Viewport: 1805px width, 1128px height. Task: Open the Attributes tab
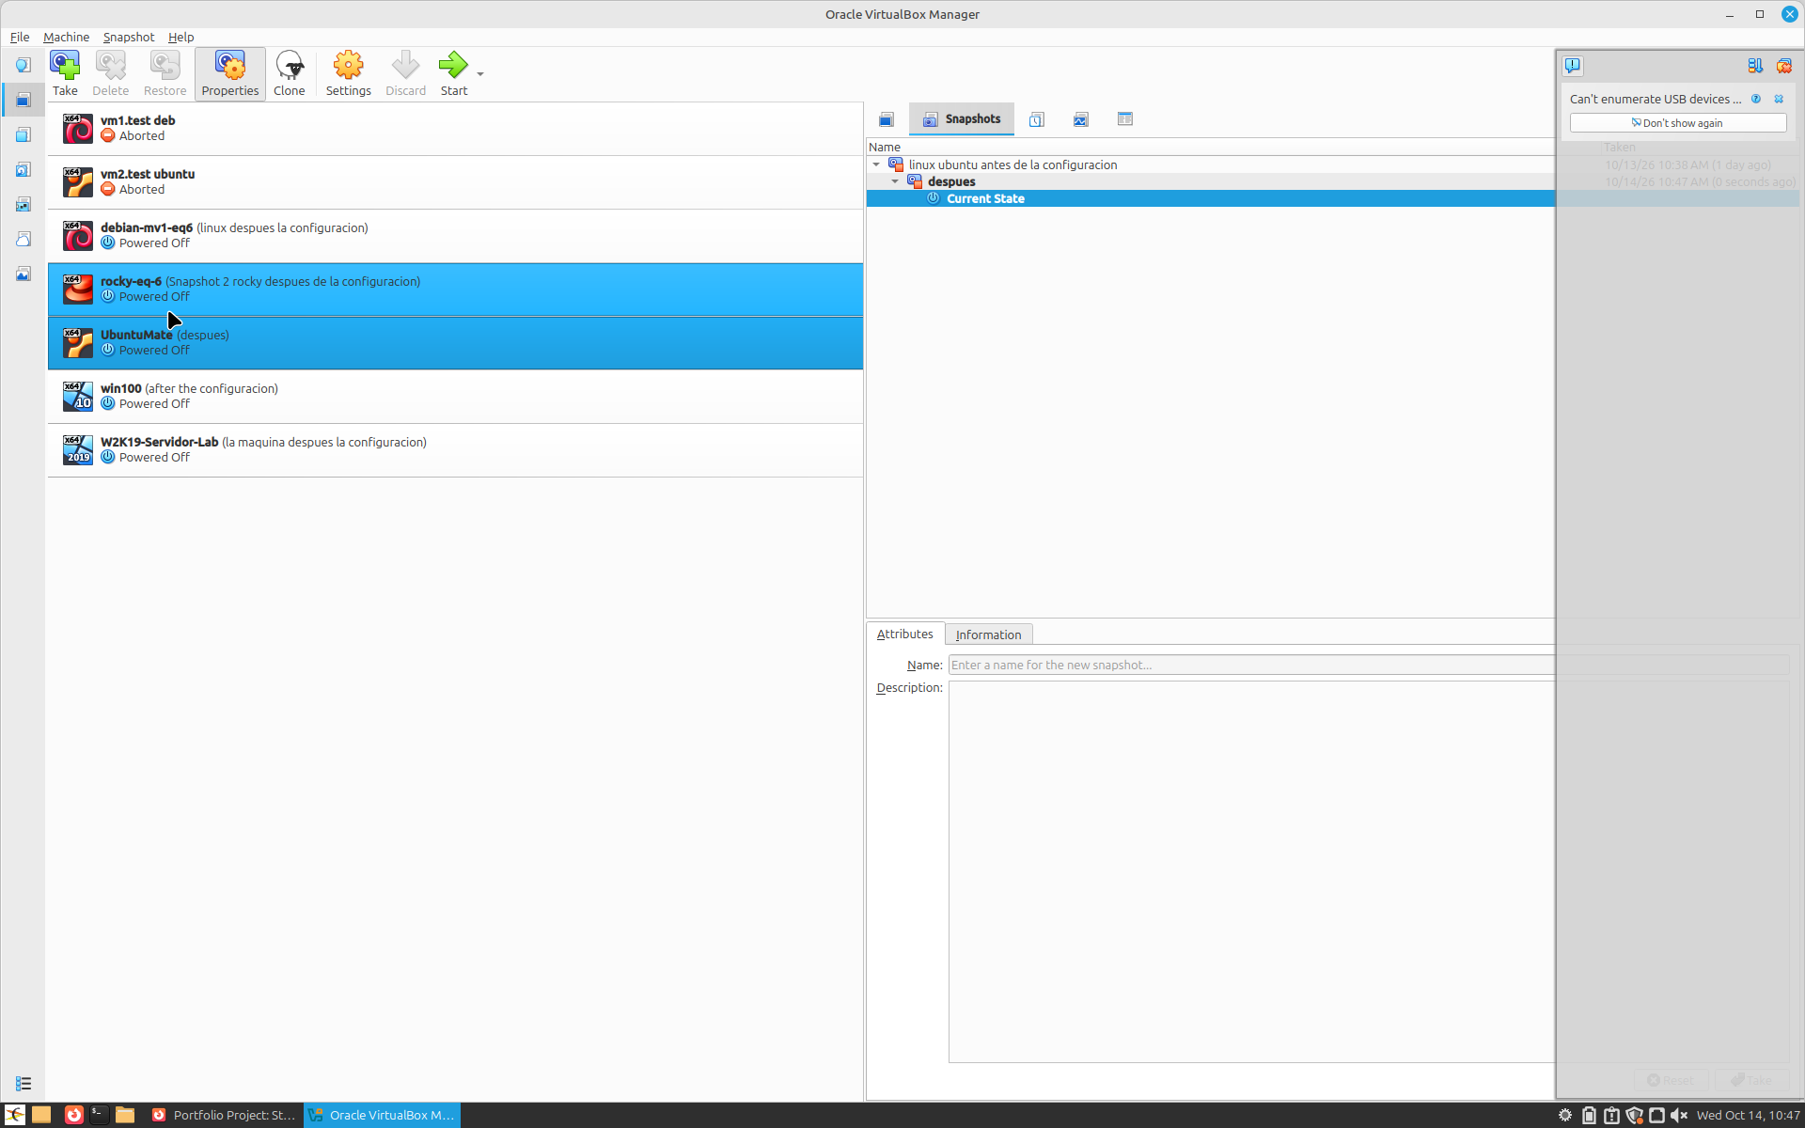[904, 634]
